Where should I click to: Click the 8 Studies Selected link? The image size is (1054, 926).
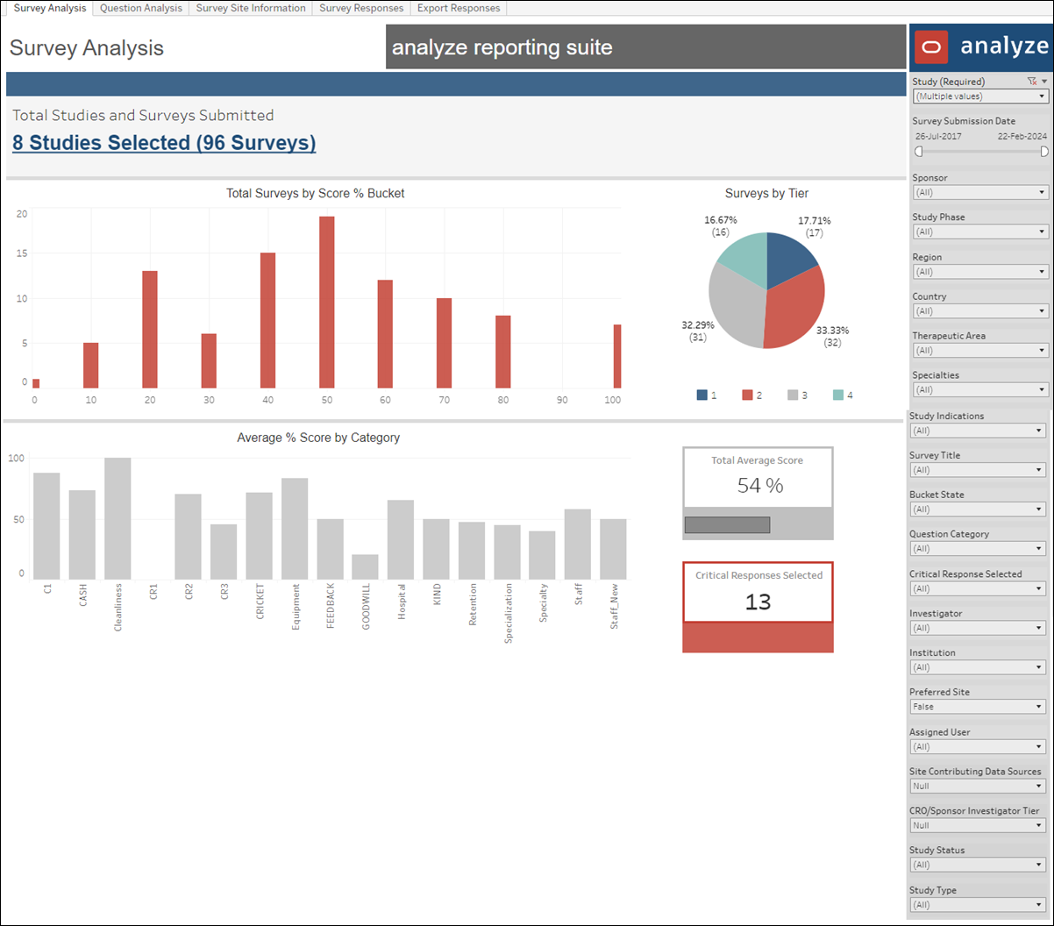click(163, 142)
